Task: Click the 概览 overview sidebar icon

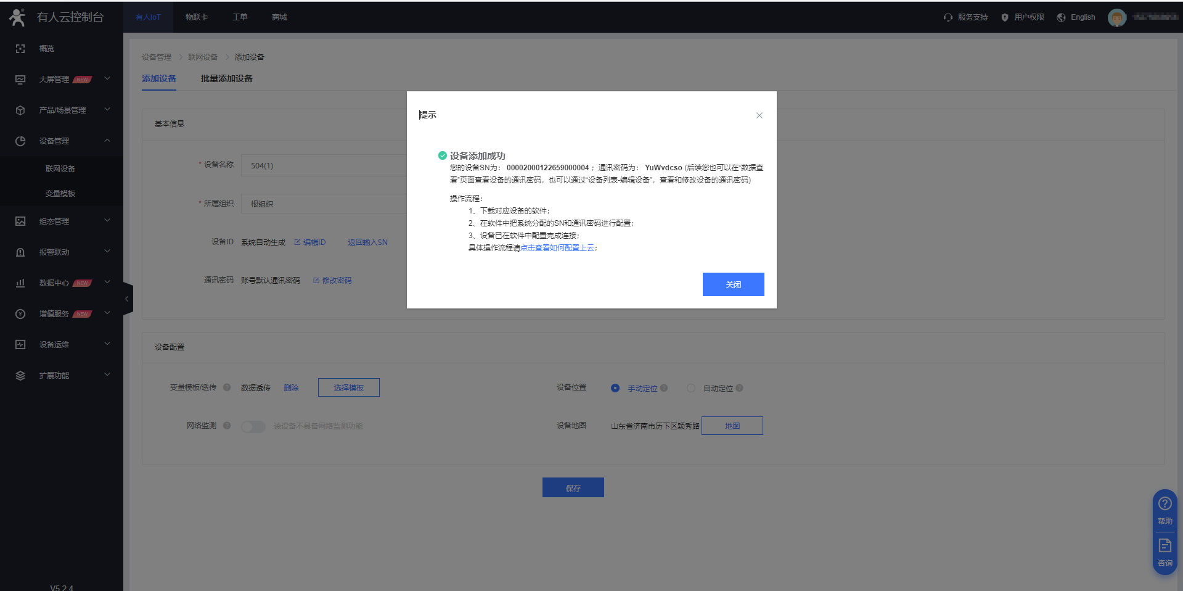Action: [20, 49]
